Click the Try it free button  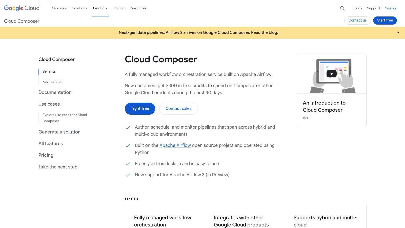[140, 108]
